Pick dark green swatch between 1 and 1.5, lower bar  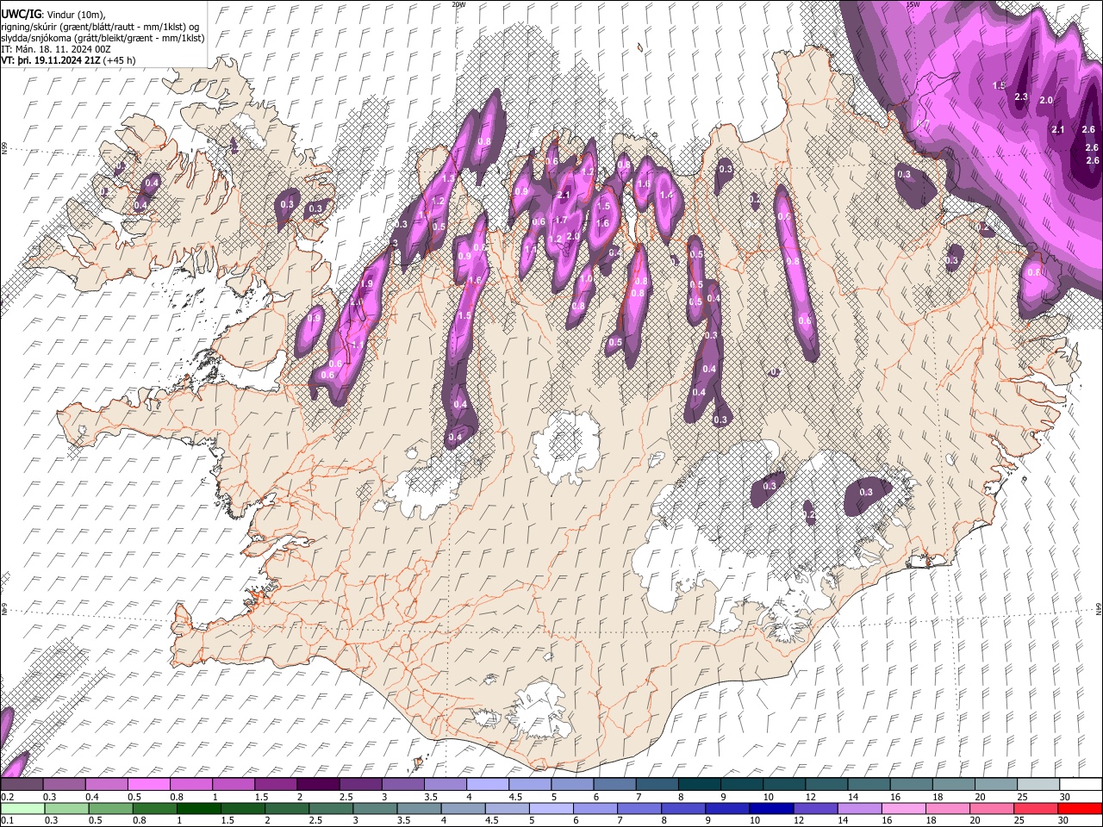click(197, 808)
